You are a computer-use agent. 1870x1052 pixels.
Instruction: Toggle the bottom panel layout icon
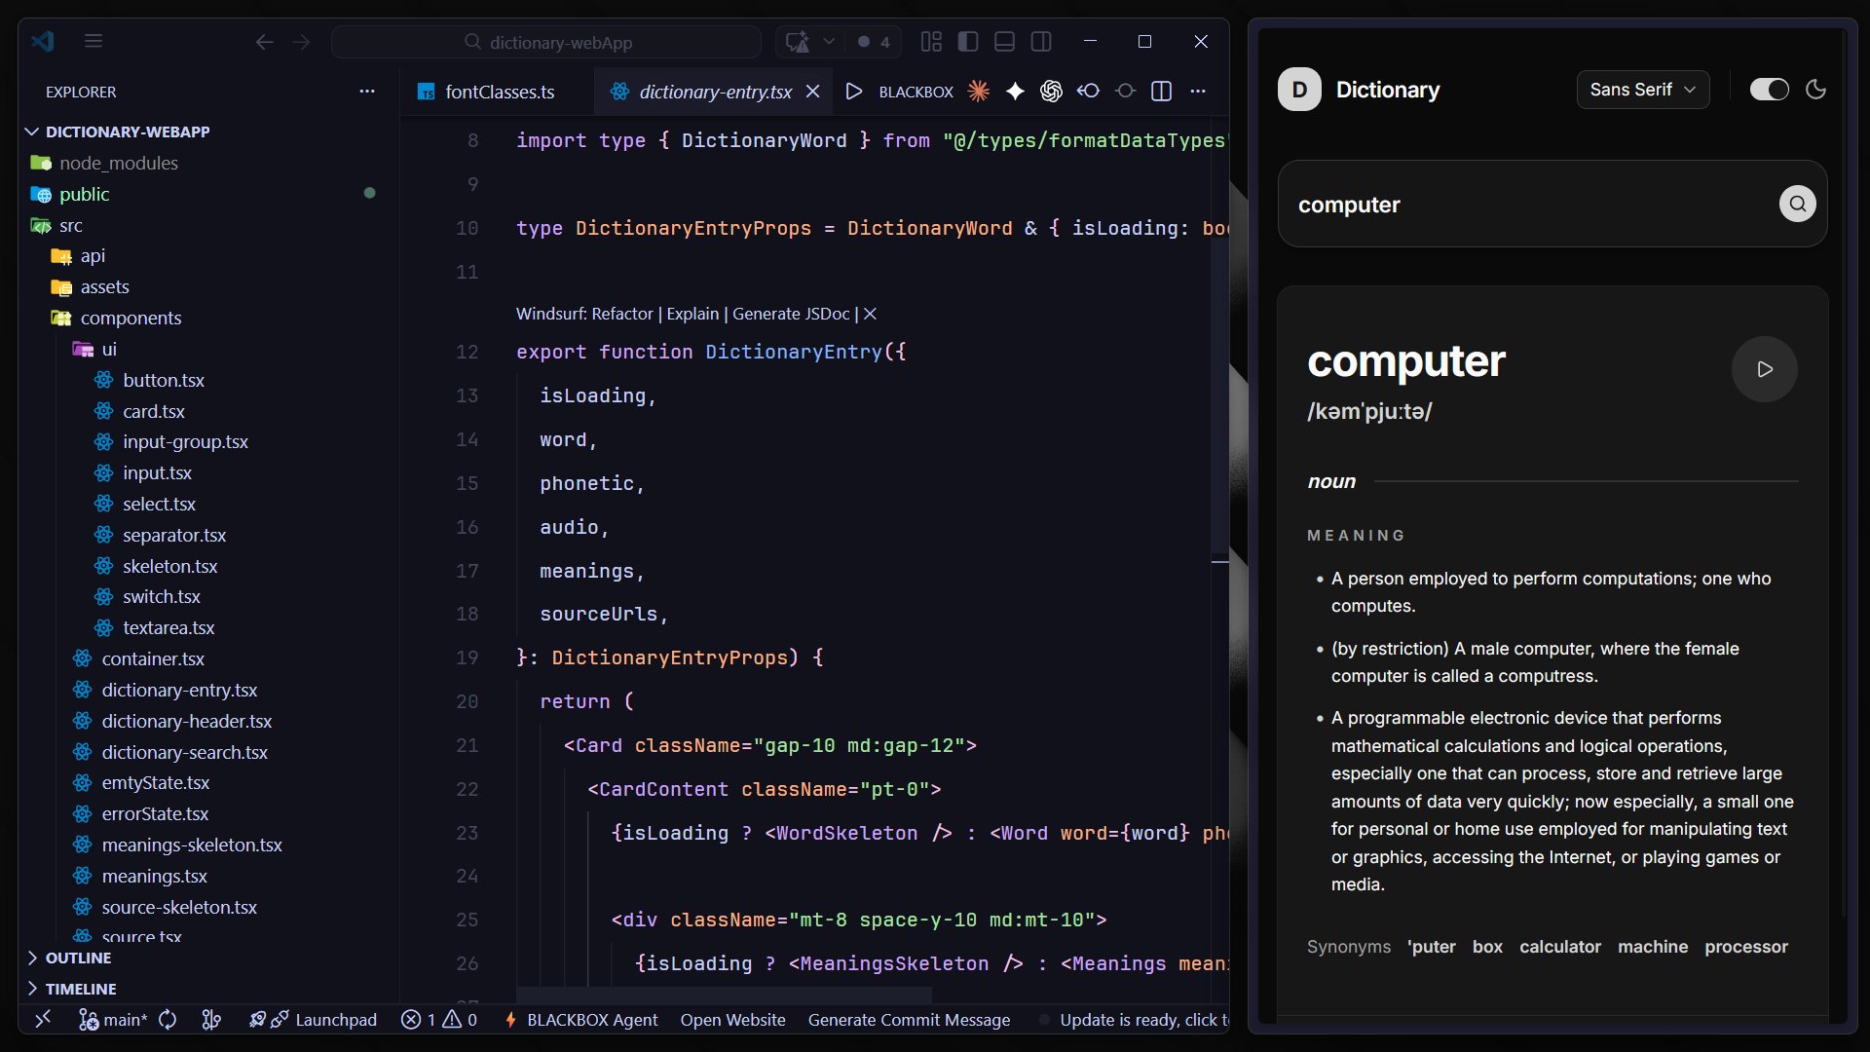pyautogui.click(x=1004, y=42)
